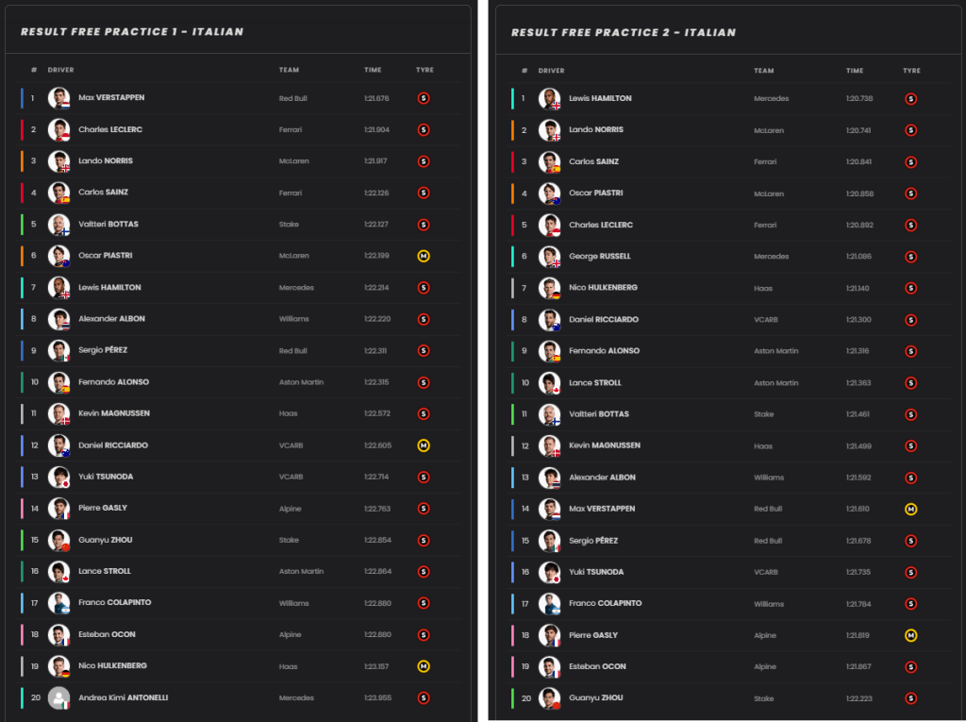Click Ricciardo's medium tyre icon in Practice 1
The height and width of the screenshot is (722, 966).
pos(424,445)
